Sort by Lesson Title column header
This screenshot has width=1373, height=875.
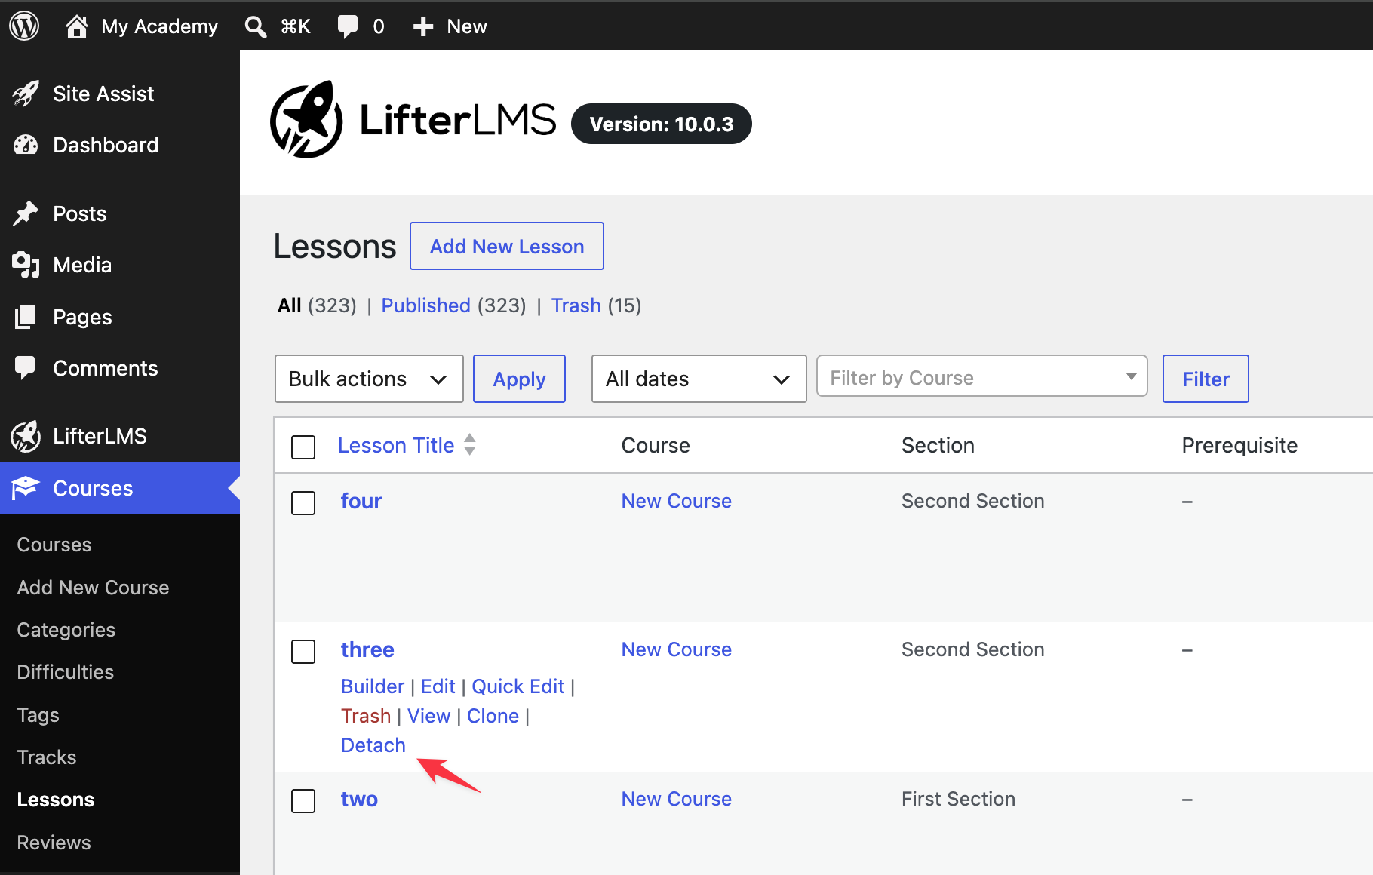pos(396,445)
